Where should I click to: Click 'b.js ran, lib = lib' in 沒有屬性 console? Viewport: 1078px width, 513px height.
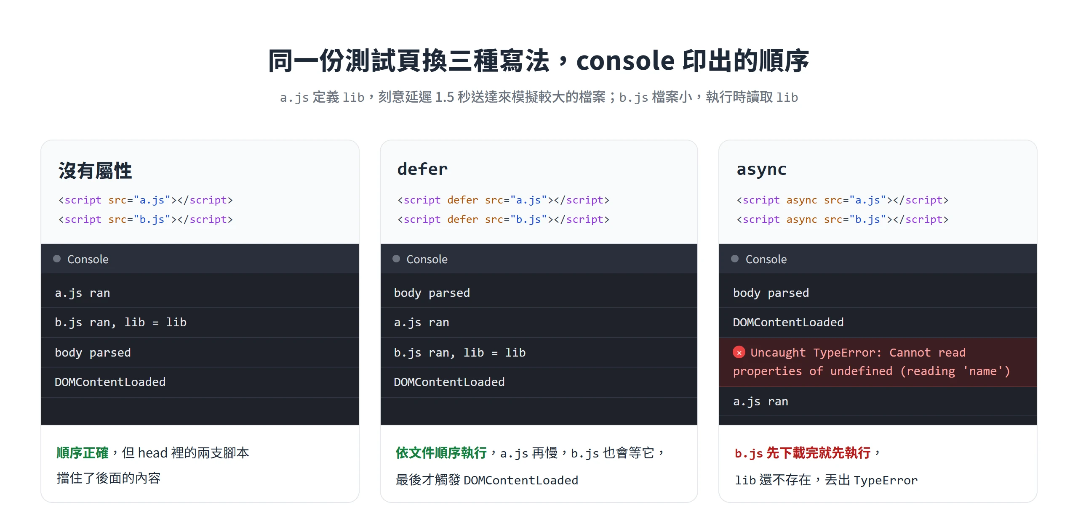point(200,323)
